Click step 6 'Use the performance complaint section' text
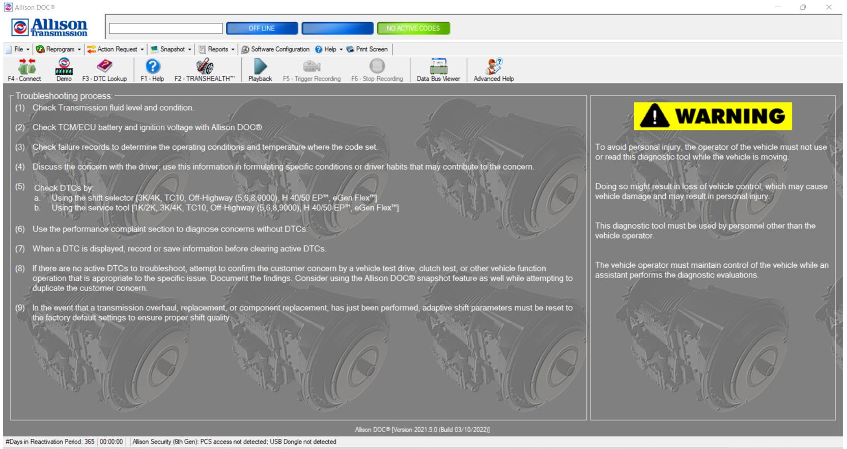This screenshot has height=449, width=847. pyautogui.click(x=170, y=229)
